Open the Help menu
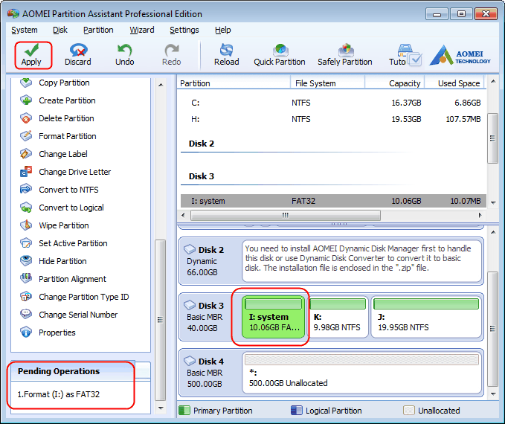This screenshot has width=505, height=424. [223, 30]
